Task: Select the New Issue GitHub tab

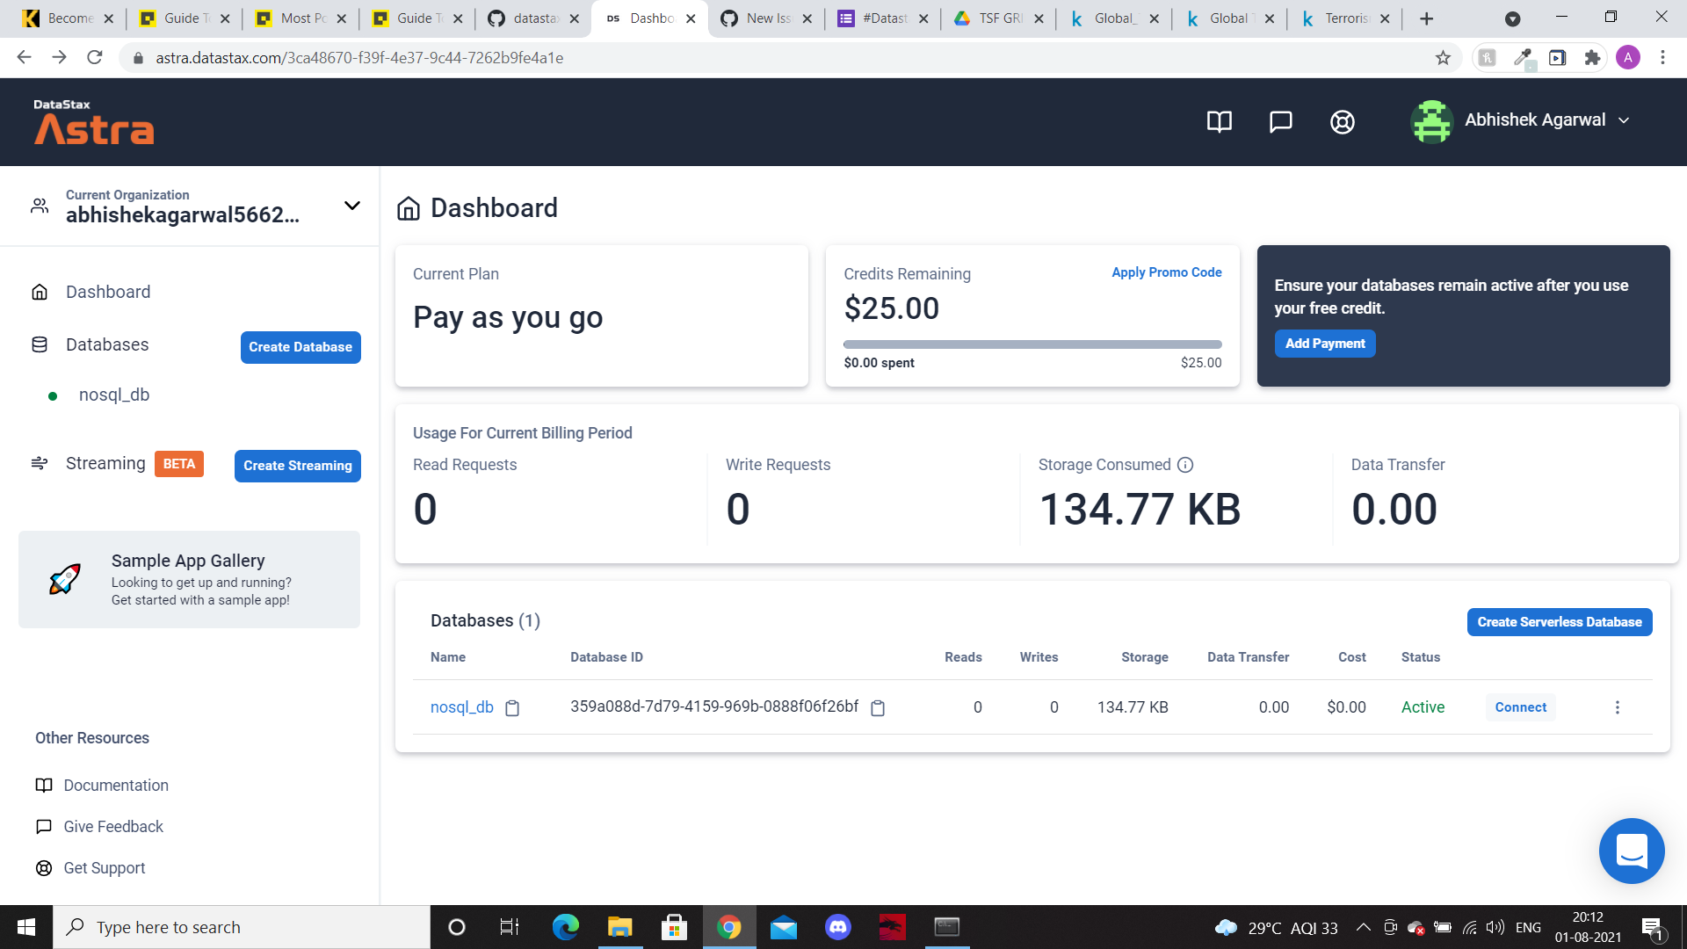Action: coord(762,18)
